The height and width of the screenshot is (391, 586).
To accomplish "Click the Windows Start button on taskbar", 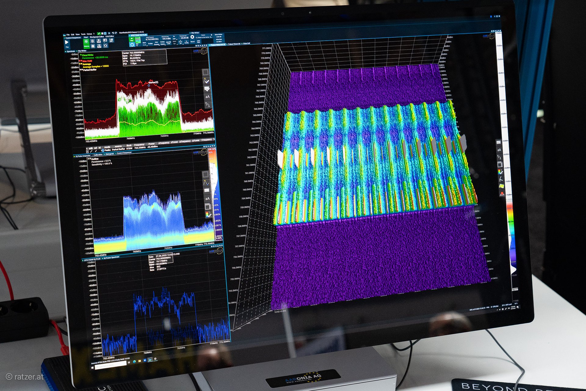I will click(93, 368).
